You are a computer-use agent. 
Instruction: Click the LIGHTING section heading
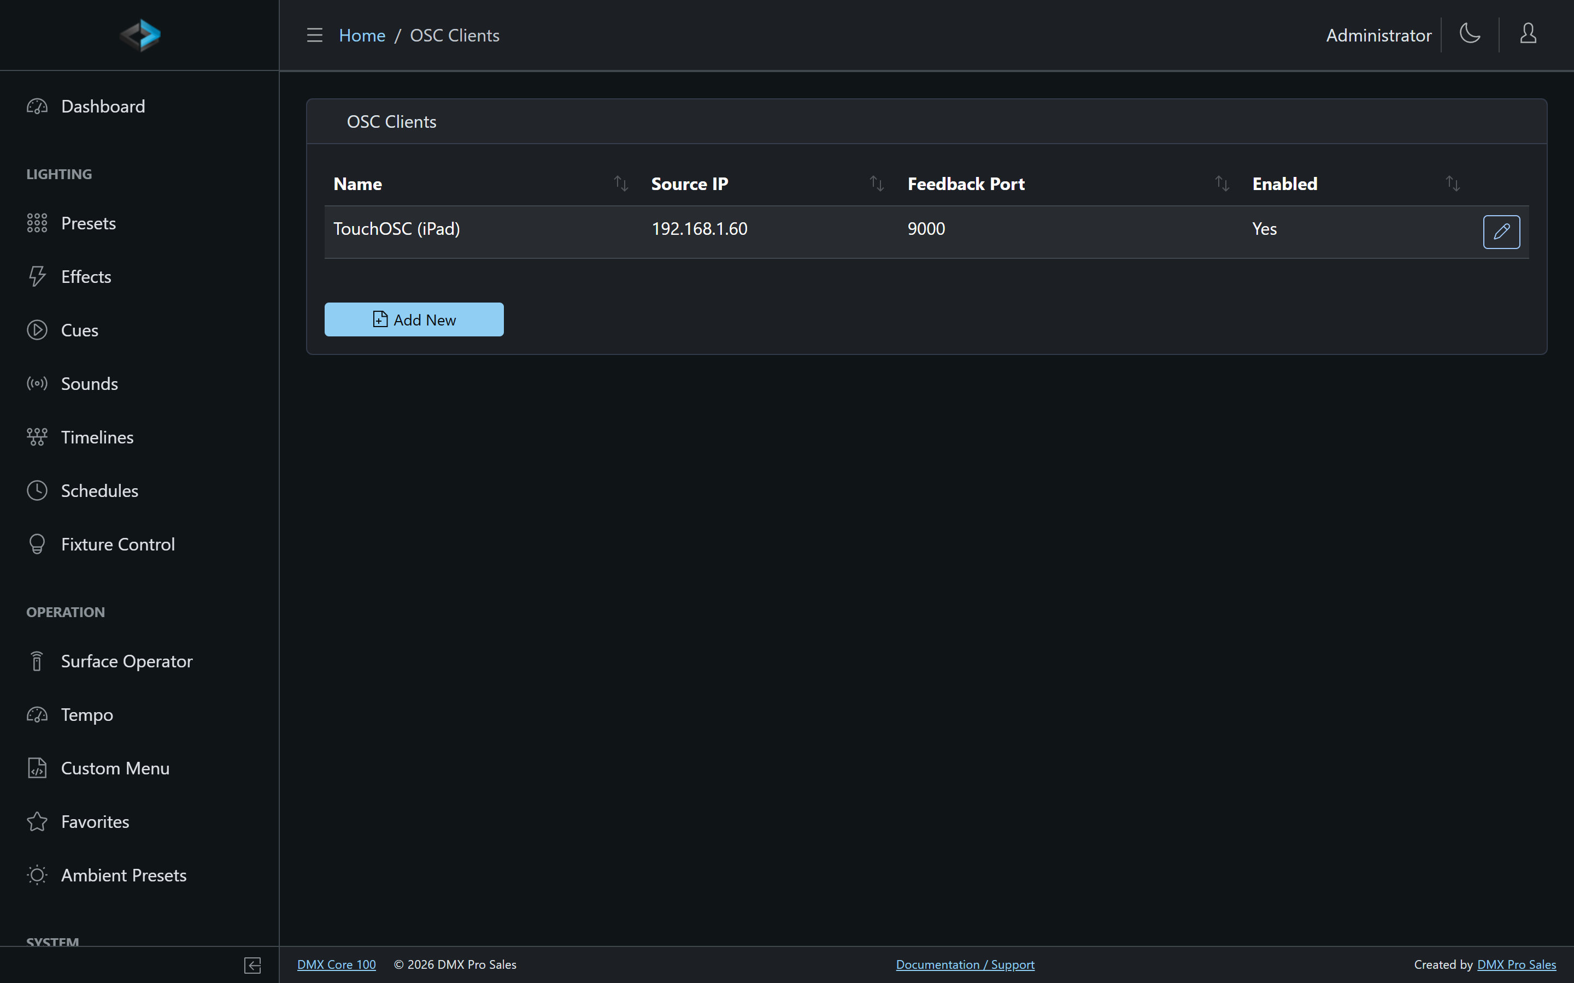point(59,174)
